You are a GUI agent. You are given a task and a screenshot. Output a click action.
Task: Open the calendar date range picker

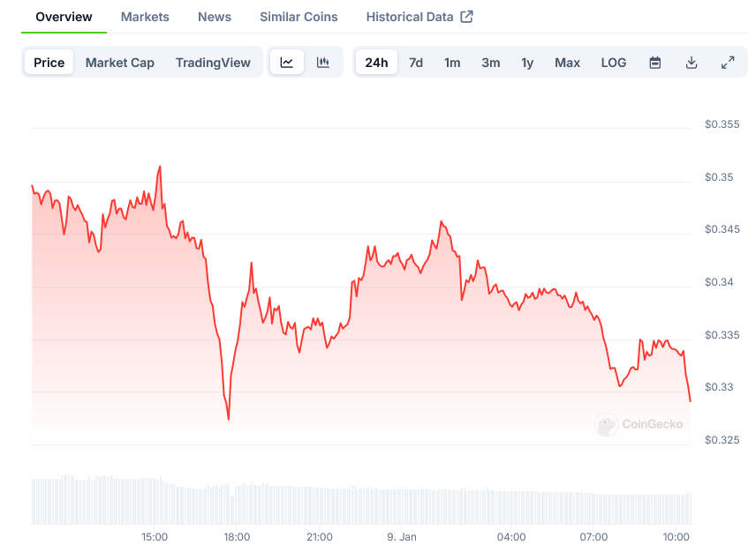click(655, 63)
